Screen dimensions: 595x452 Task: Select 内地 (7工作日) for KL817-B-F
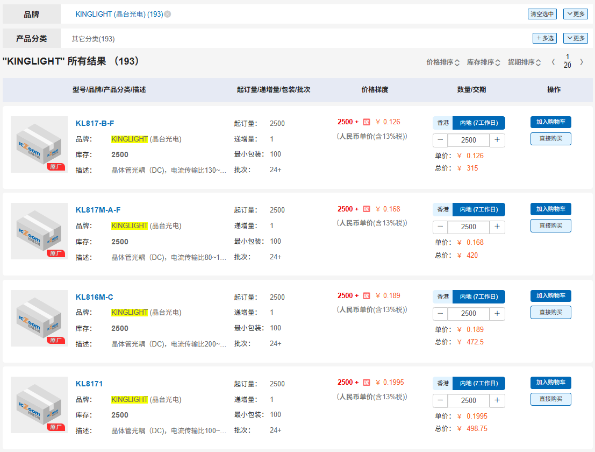click(x=478, y=123)
